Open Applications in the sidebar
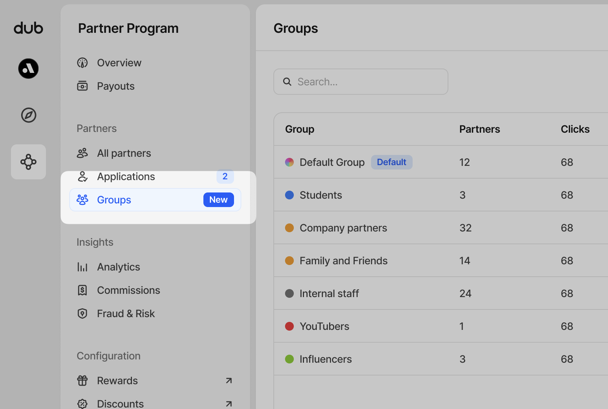Image resolution: width=608 pixels, height=409 pixels. [155, 176]
